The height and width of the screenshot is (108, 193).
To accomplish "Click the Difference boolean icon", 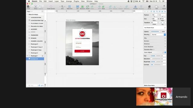I will click(127, 7).
